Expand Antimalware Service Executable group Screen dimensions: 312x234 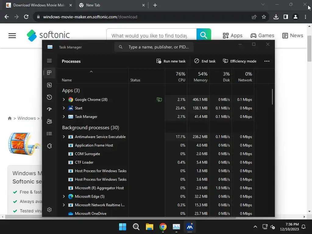pyautogui.click(x=64, y=137)
